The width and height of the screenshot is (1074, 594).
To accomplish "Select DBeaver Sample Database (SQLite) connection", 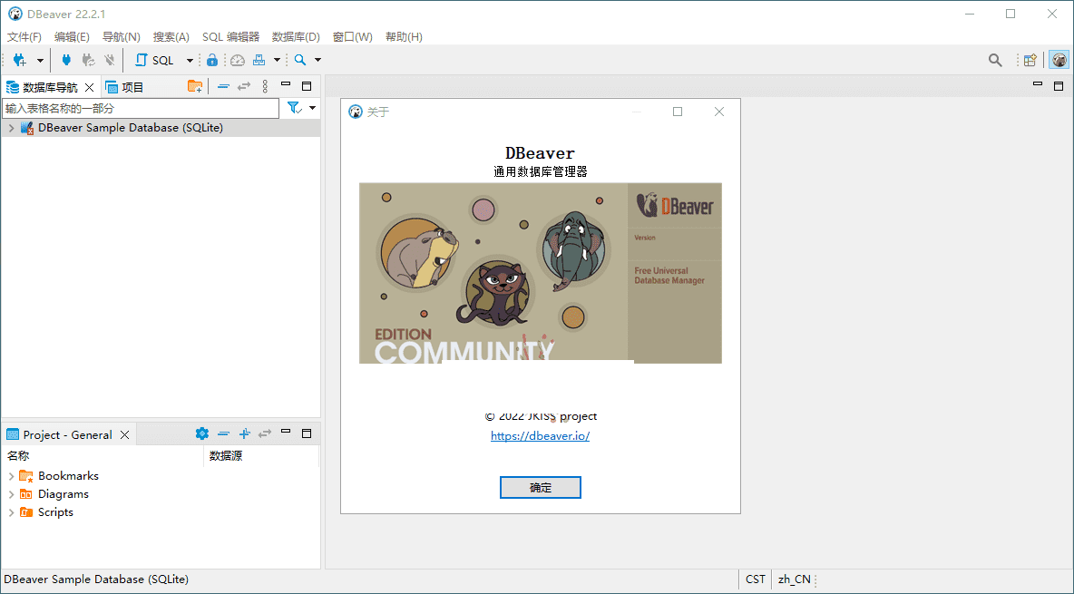I will pos(130,128).
